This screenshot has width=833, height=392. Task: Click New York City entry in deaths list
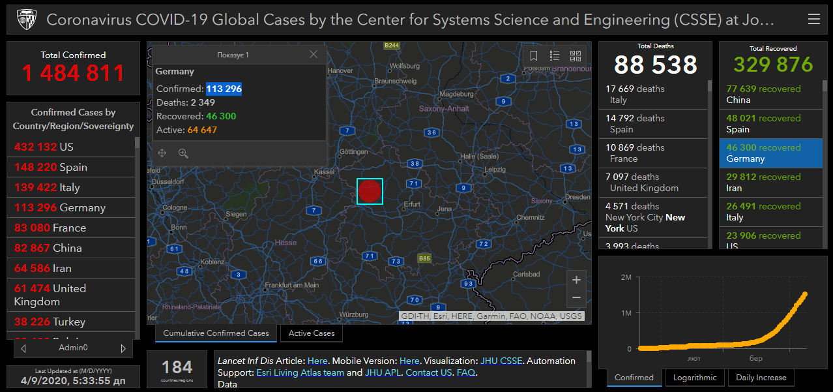coord(653,217)
